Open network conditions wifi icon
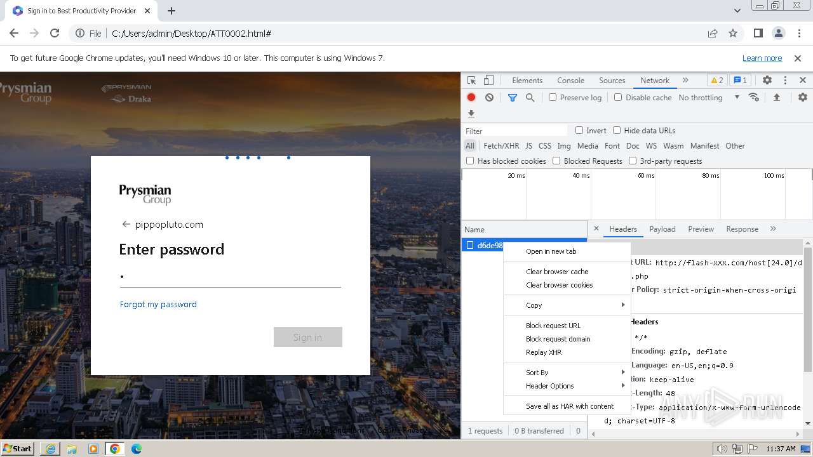Screen dimensions: 813x457 [754, 98]
